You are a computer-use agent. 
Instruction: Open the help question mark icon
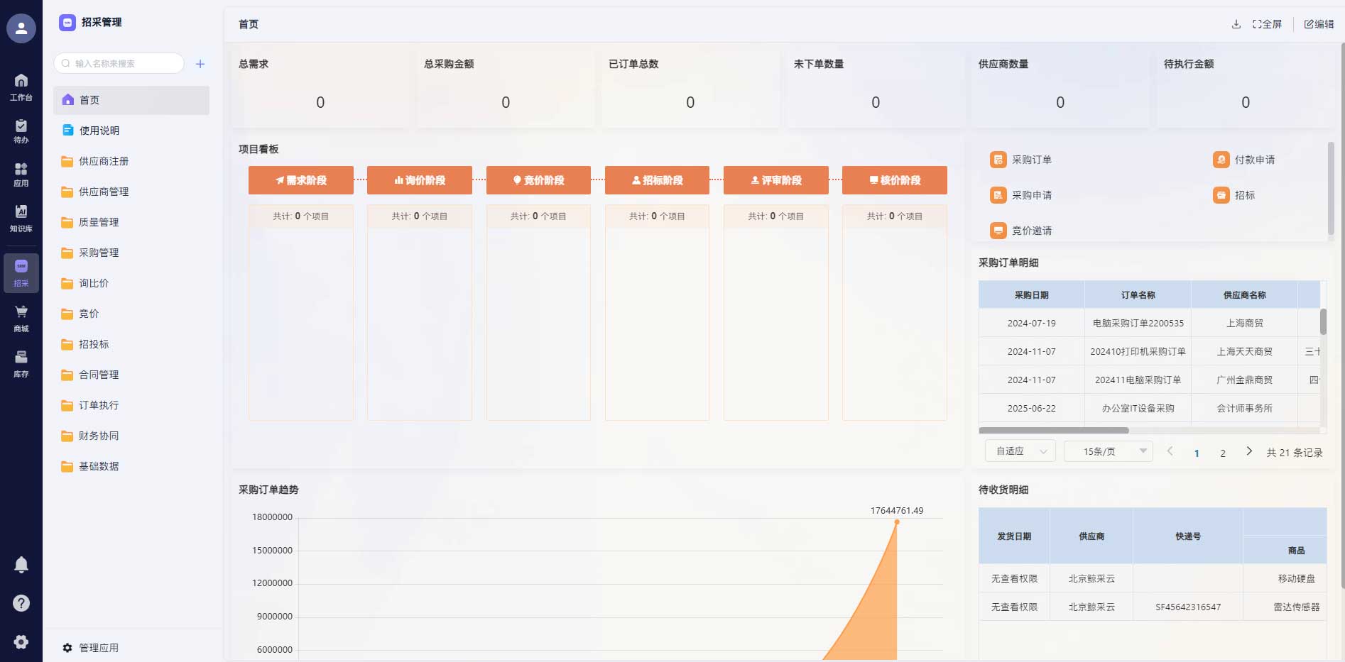click(x=21, y=603)
